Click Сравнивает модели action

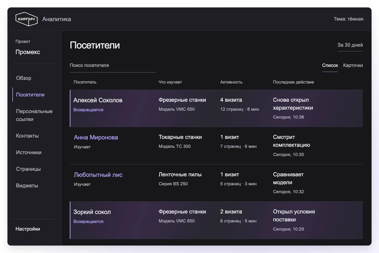tap(288, 178)
